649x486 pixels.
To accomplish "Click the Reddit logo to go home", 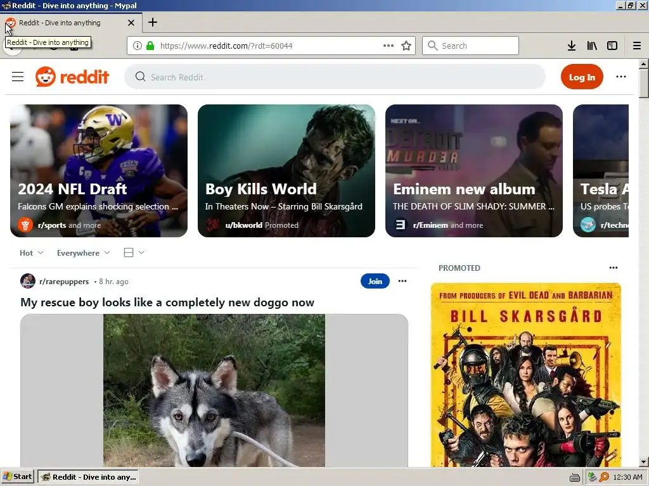I will coord(72,77).
